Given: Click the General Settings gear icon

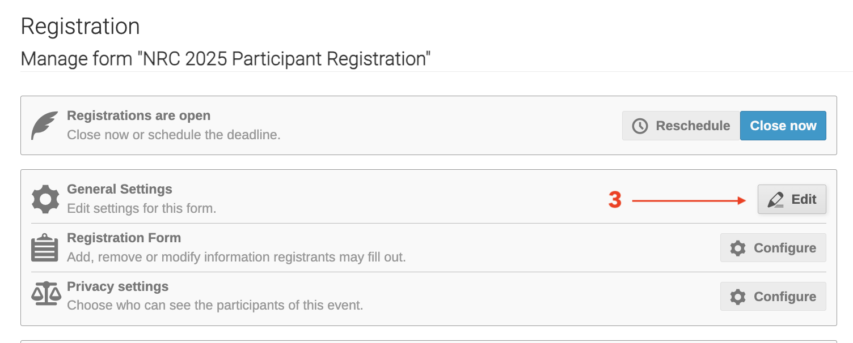Looking at the screenshot, I should (45, 199).
